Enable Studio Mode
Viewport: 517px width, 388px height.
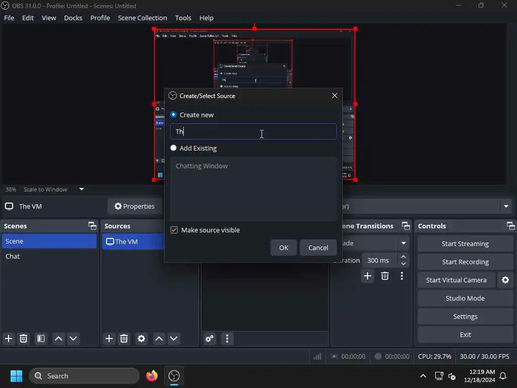click(x=465, y=298)
